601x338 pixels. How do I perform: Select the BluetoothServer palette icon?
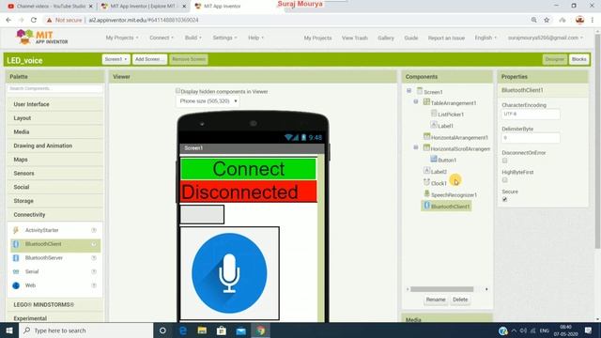(x=16, y=258)
